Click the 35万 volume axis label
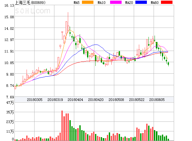The height and width of the screenshot is (141, 192). (10, 112)
